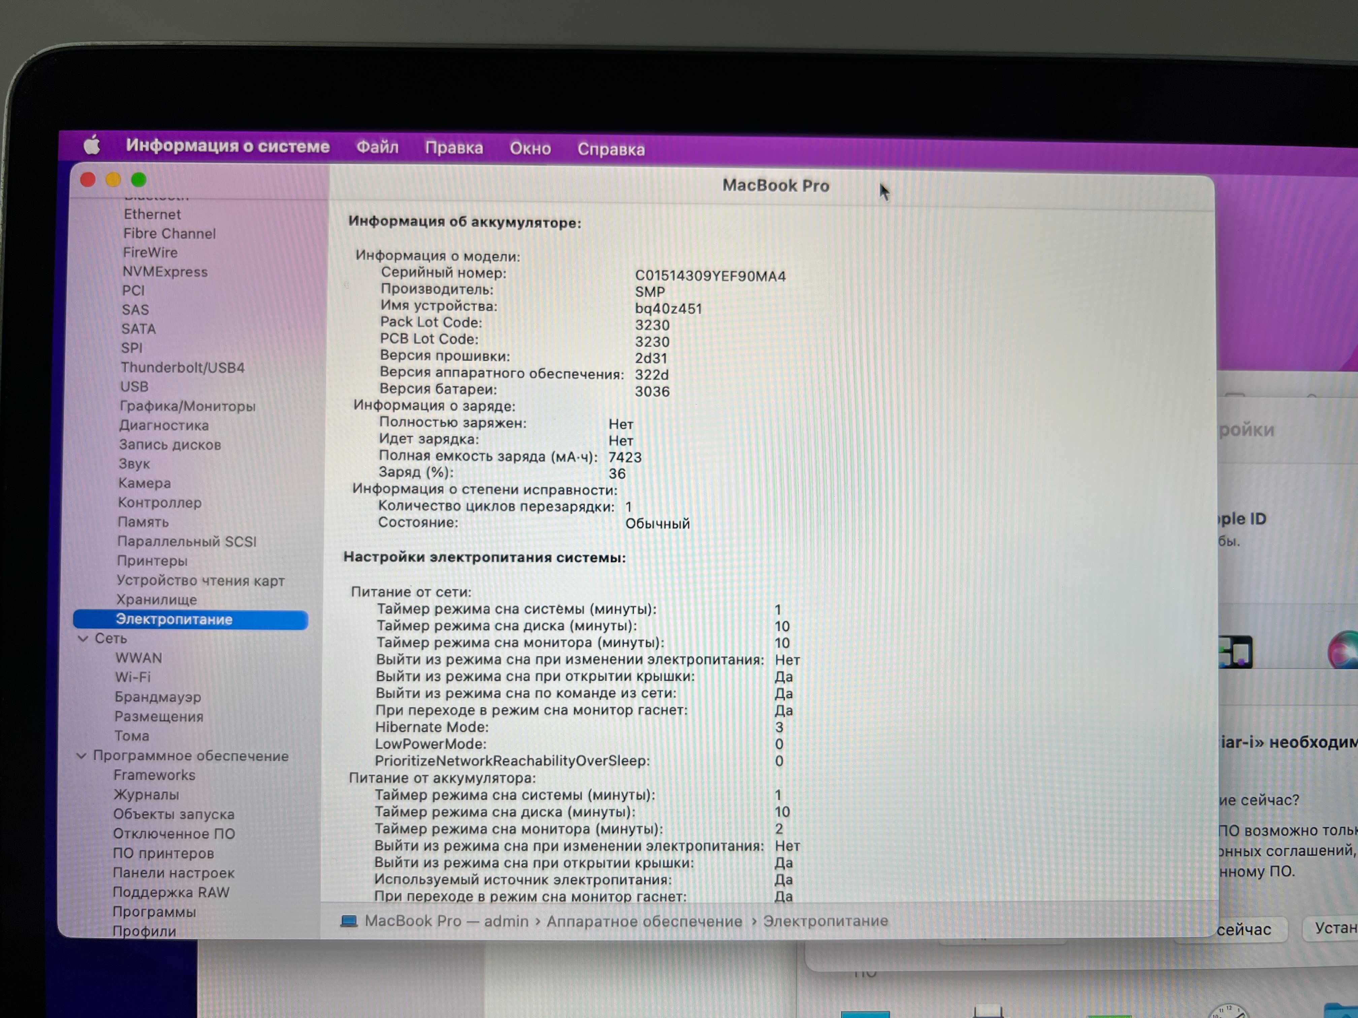Click the Настройки электропитания системы heading

tap(484, 557)
